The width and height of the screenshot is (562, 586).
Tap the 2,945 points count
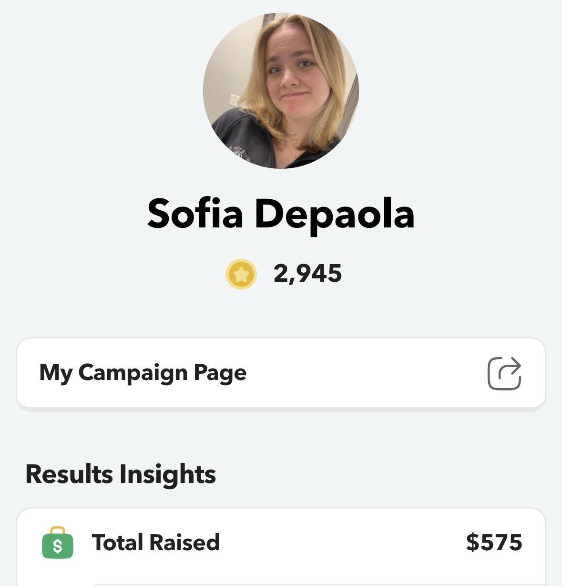307,274
